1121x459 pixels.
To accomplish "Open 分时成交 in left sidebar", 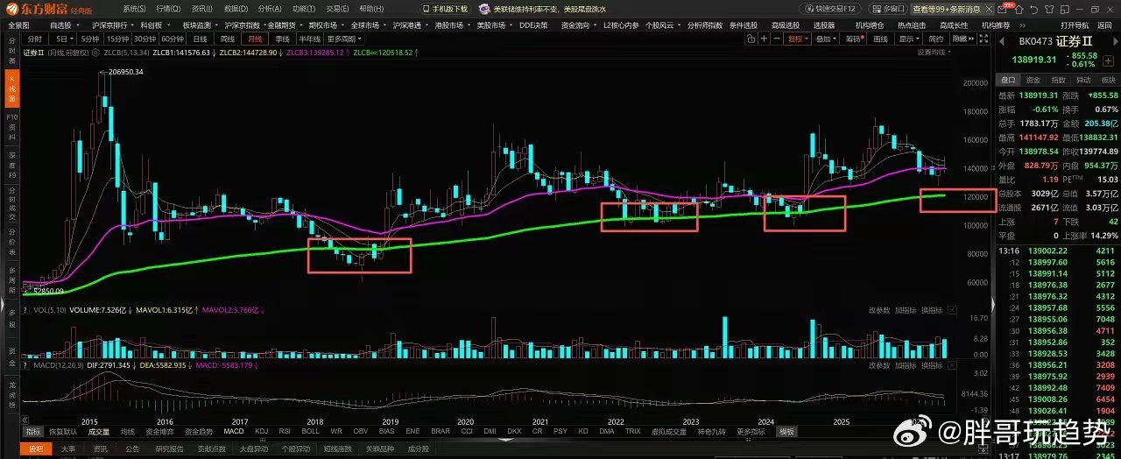I will pyautogui.click(x=11, y=205).
